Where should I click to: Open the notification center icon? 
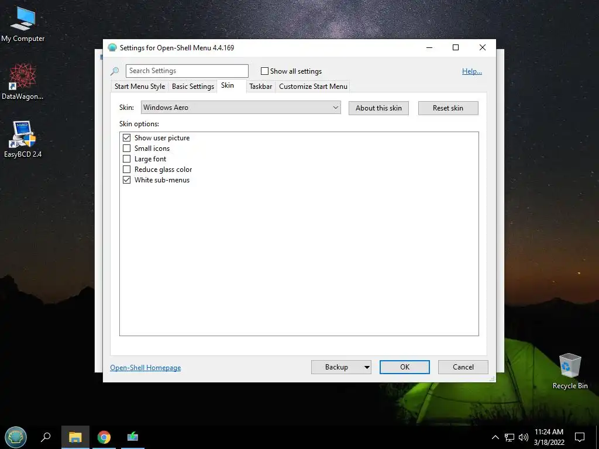point(580,437)
